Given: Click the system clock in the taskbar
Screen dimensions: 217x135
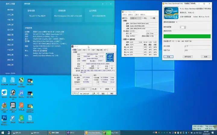Looking at the screenshot, I should (206, 133).
